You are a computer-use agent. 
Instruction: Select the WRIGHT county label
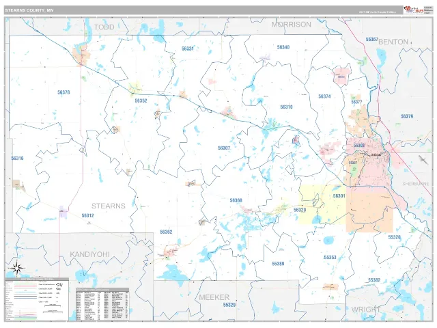pos(366,310)
